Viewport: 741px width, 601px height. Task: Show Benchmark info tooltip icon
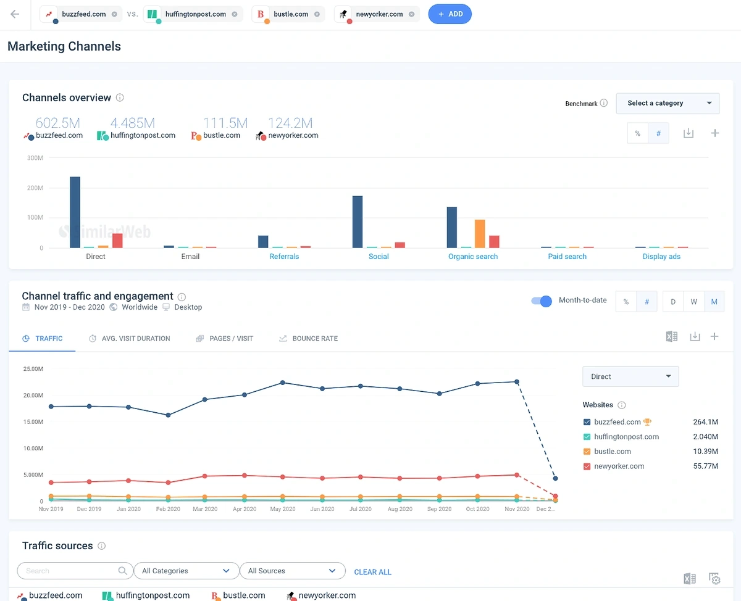[x=604, y=103]
